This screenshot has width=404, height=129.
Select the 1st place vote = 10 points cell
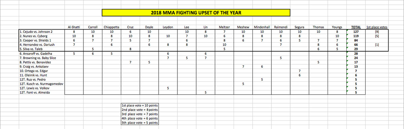click(139, 105)
